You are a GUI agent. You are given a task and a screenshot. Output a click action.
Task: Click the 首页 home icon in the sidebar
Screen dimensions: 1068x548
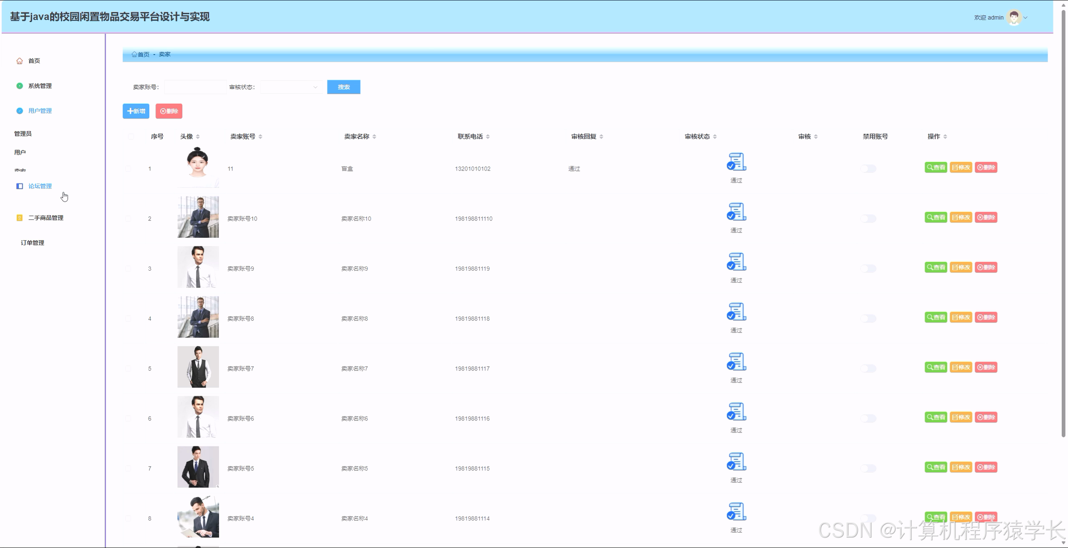tap(20, 61)
